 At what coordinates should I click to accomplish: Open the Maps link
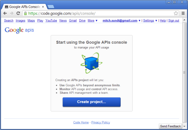[x=31, y=20]
